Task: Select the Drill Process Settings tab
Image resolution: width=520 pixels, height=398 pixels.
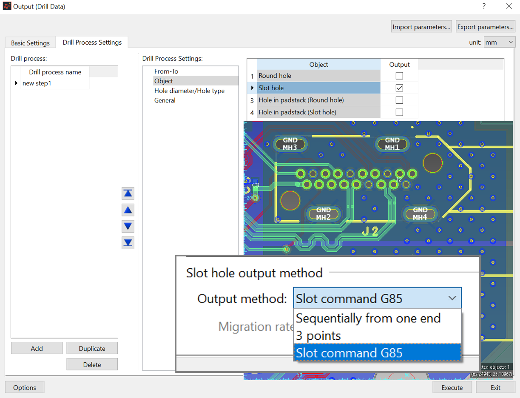Action: click(92, 42)
